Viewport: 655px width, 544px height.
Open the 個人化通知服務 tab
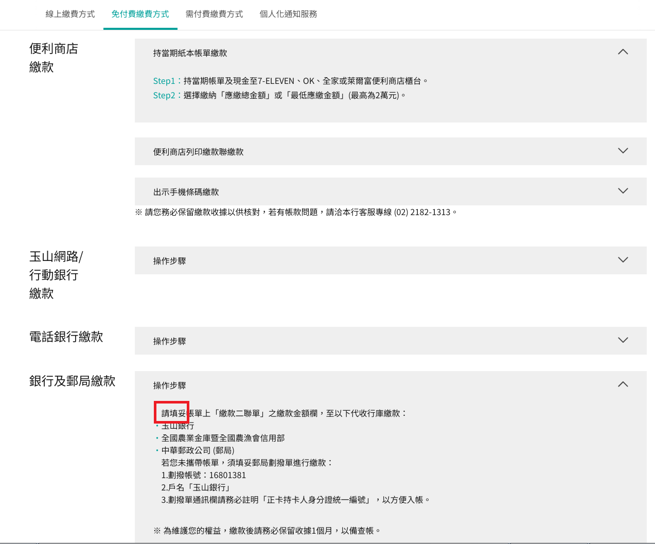[x=288, y=14]
